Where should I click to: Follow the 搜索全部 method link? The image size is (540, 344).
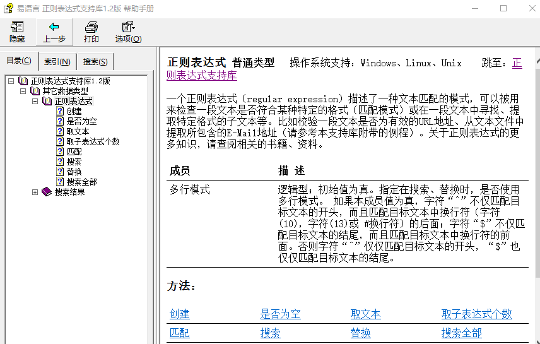tap(461, 333)
